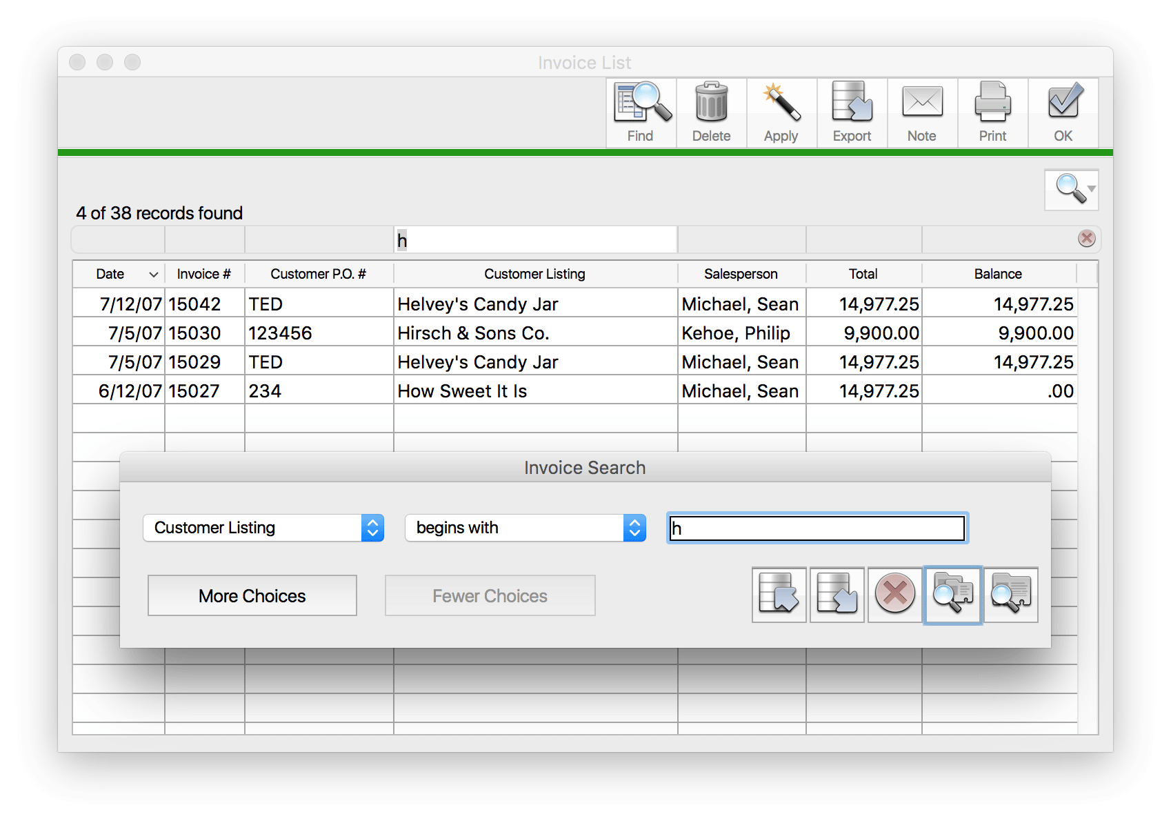Select the How Sweet It Is customer cell
This screenshot has height=821, width=1171.
(535, 390)
